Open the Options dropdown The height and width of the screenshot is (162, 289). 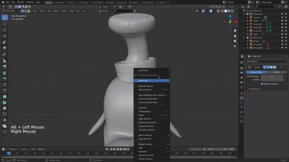click(x=232, y=7)
